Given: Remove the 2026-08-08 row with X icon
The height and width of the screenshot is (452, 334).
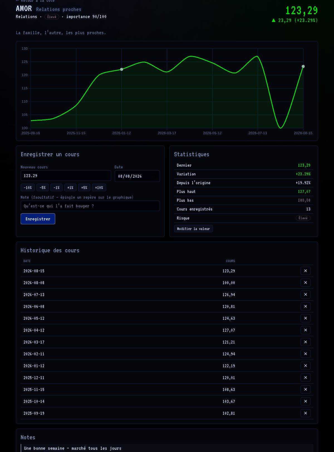Looking at the screenshot, I should (305, 283).
